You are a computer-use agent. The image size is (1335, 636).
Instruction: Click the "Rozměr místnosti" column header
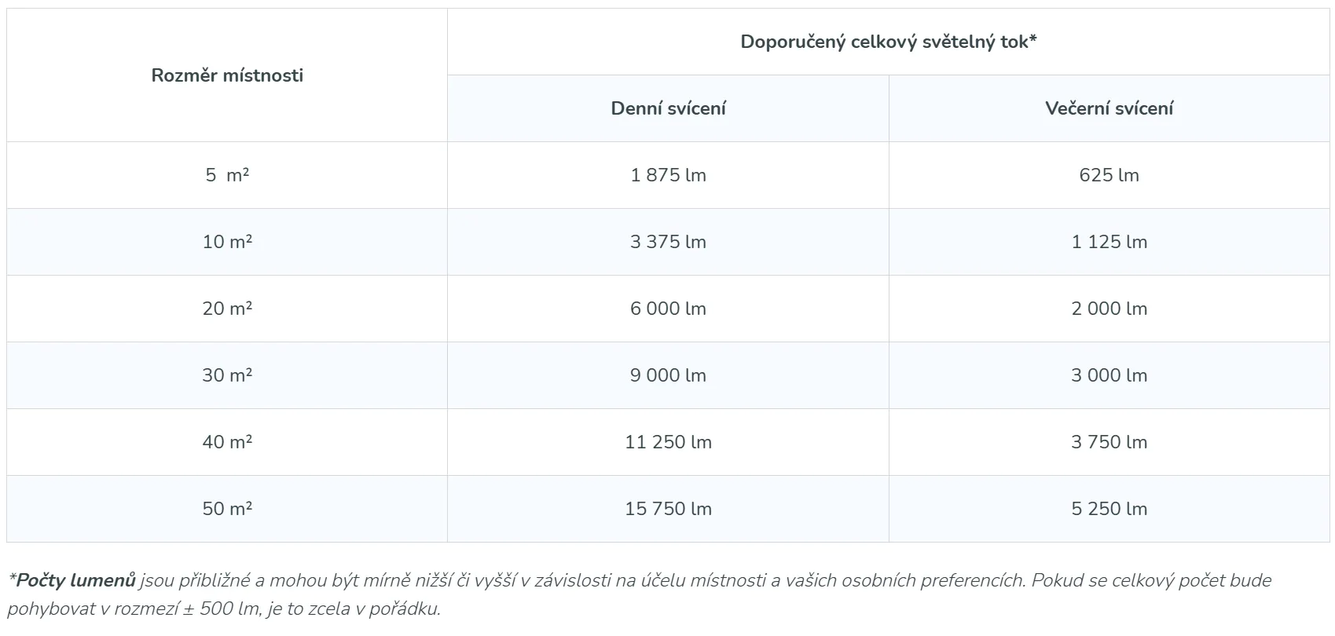[227, 75]
